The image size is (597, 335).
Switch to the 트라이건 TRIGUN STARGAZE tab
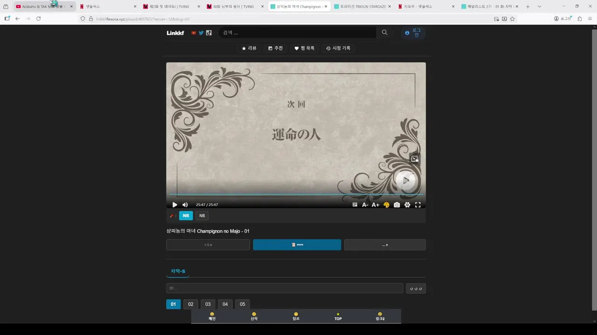pyautogui.click(x=363, y=7)
